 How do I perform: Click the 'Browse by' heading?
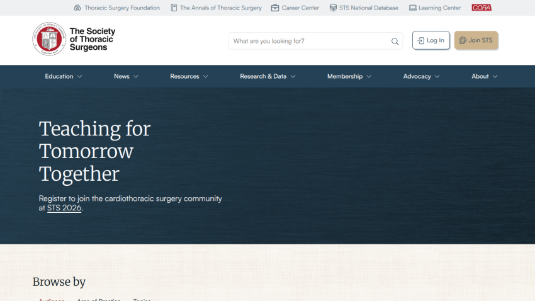(x=59, y=282)
